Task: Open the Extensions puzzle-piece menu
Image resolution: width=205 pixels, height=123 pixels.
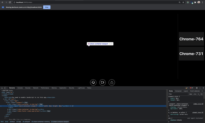Action: pos(195,2)
